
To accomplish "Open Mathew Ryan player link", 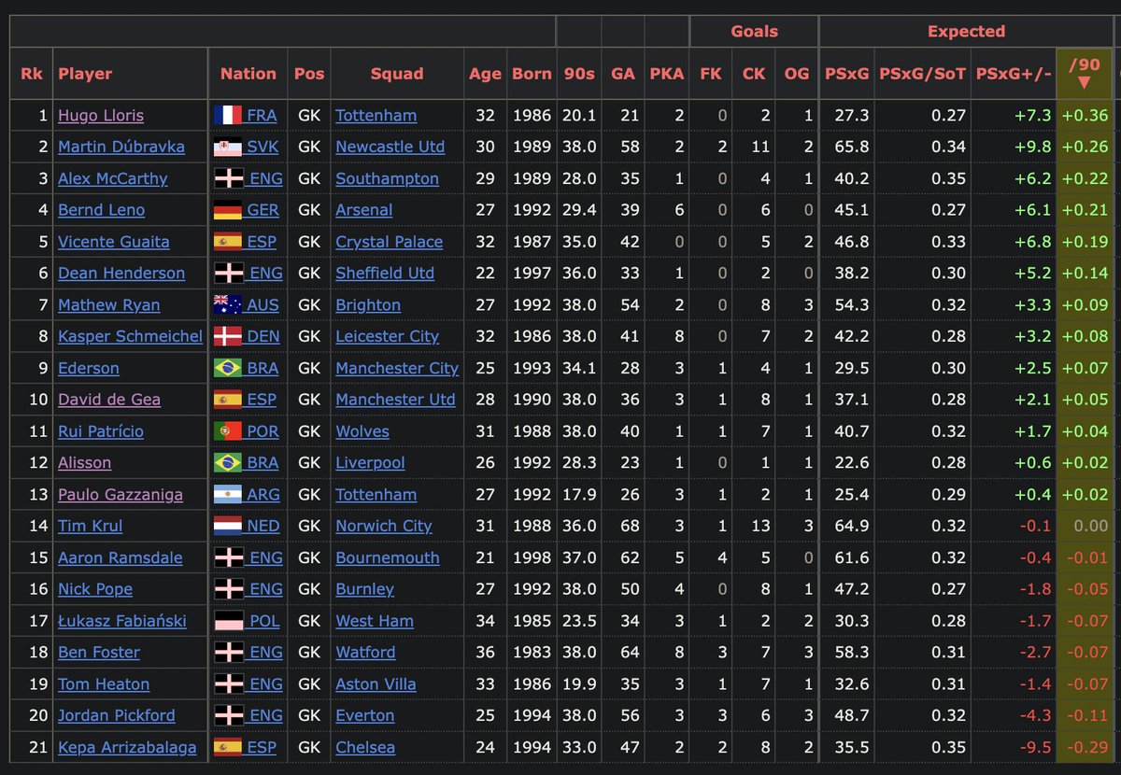I will pyautogui.click(x=108, y=305).
